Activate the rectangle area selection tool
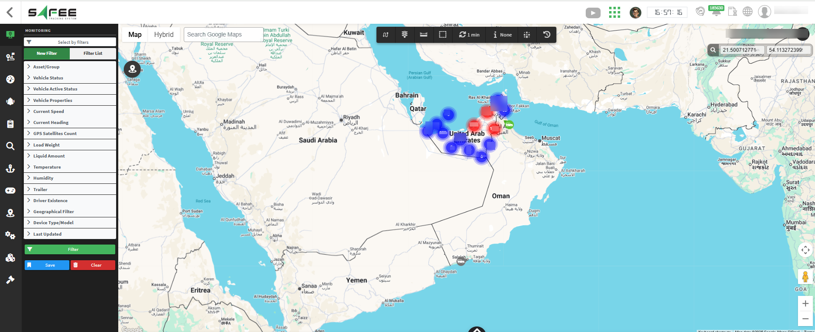This screenshot has height=332, width=815. click(x=443, y=35)
